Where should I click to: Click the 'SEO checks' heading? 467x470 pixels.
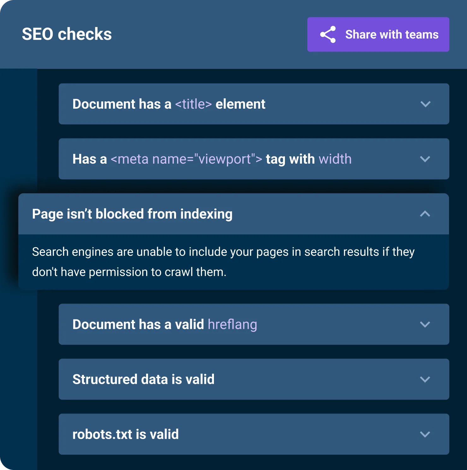tap(67, 34)
